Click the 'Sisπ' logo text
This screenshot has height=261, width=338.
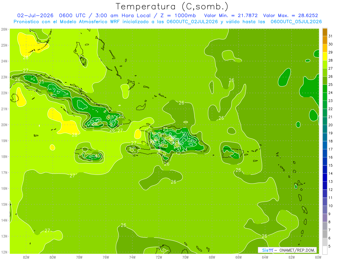267,250
